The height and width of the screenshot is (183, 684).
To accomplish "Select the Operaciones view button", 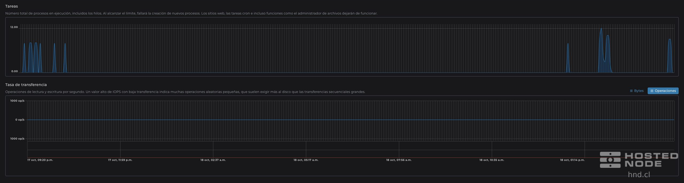I will click(663, 91).
